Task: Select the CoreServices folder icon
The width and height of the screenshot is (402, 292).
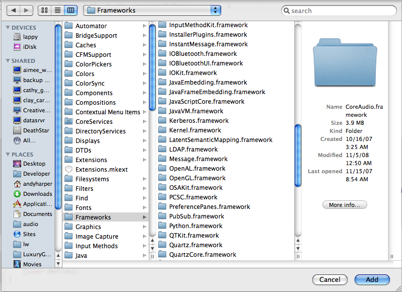Action: coord(69,121)
